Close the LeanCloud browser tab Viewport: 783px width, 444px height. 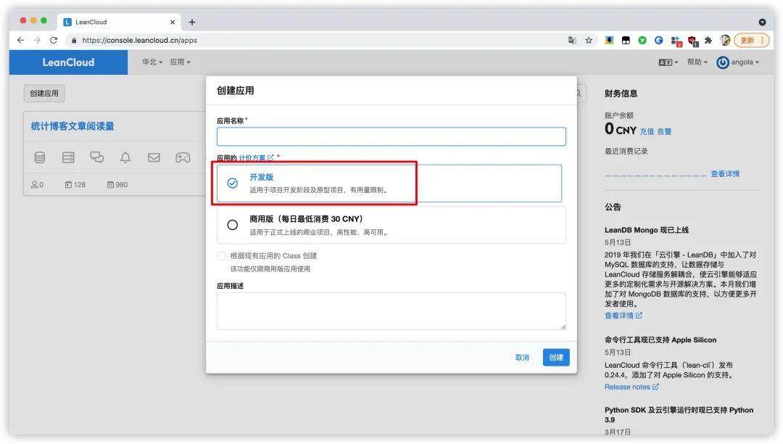[x=173, y=22]
